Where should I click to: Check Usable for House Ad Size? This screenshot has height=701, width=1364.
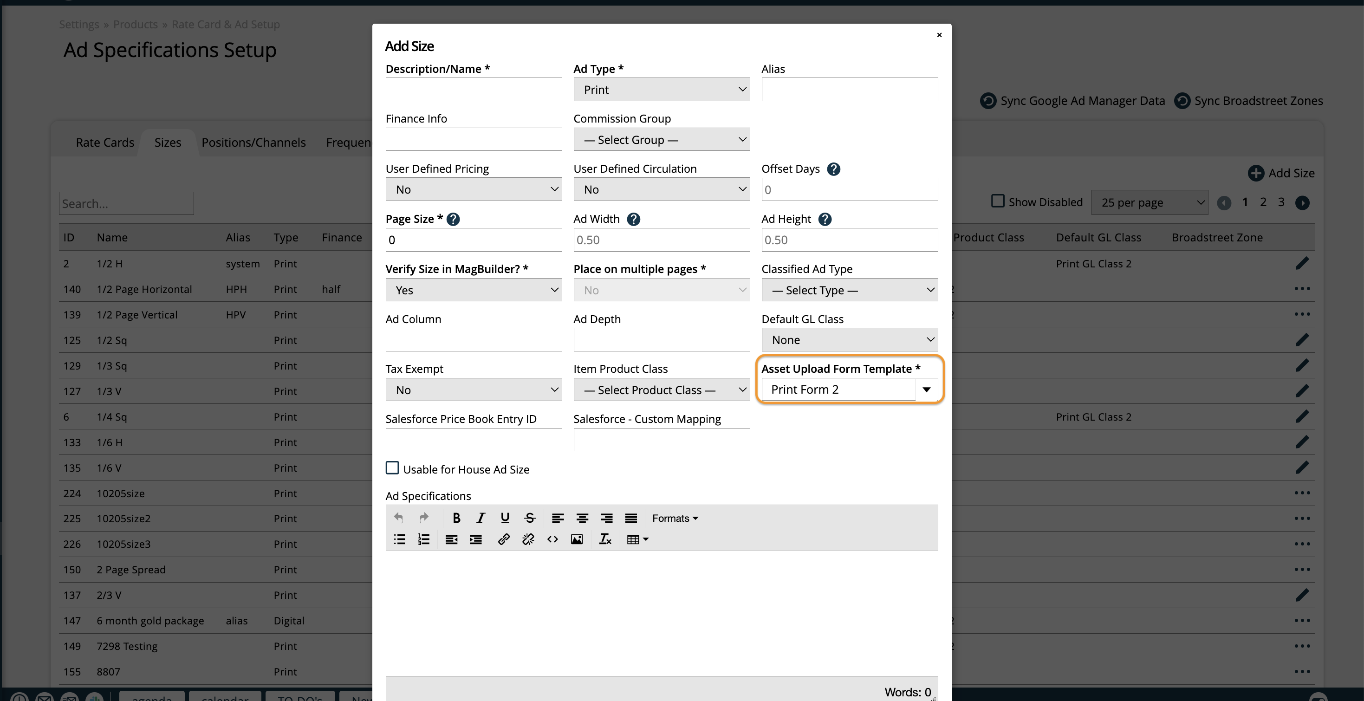[392, 468]
